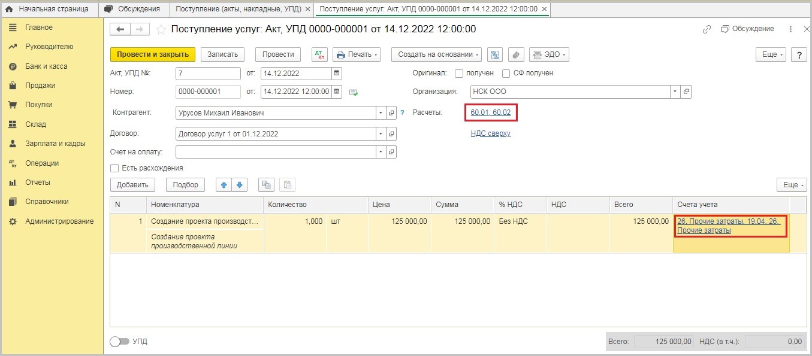
Task: Open the Создать на основании dropdown
Action: pos(436,54)
